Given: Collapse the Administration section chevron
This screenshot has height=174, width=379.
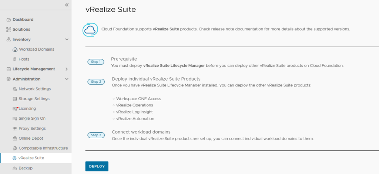Looking at the screenshot, I should 67,79.
